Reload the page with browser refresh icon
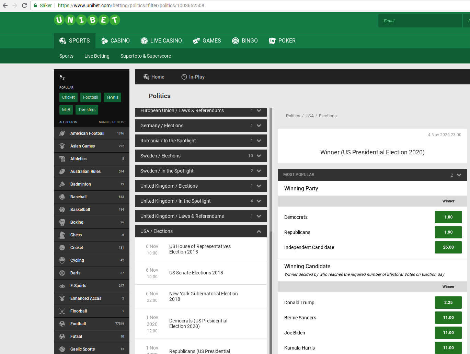 [24, 5]
